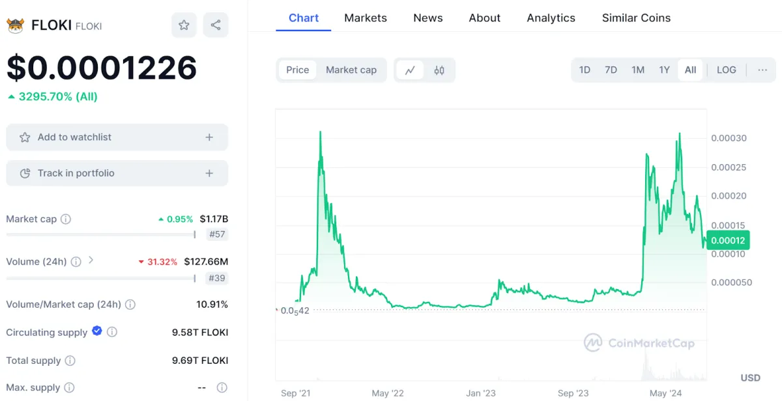Image resolution: width=782 pixels, height=401 pixels.
Task: Click the Circulating supply info icon
Action: point(112,332)
